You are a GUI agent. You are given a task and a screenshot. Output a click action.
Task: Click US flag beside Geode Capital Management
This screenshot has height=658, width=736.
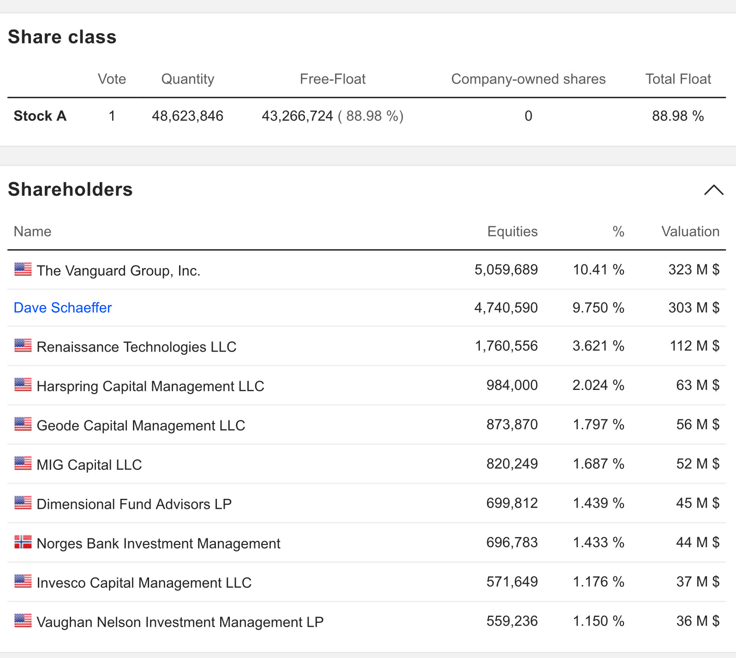23,424
